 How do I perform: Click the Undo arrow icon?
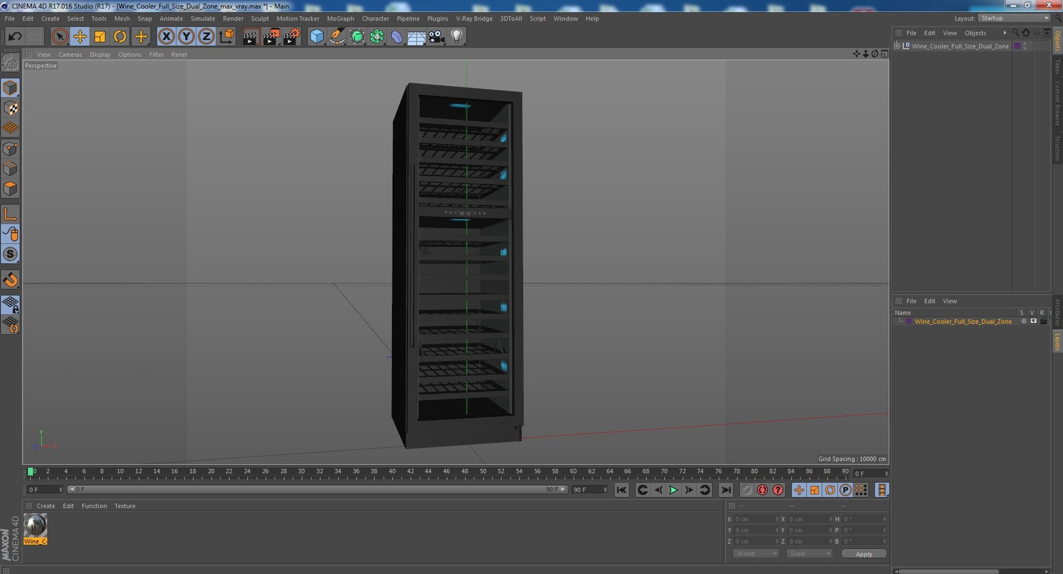(x=15, y=37)
